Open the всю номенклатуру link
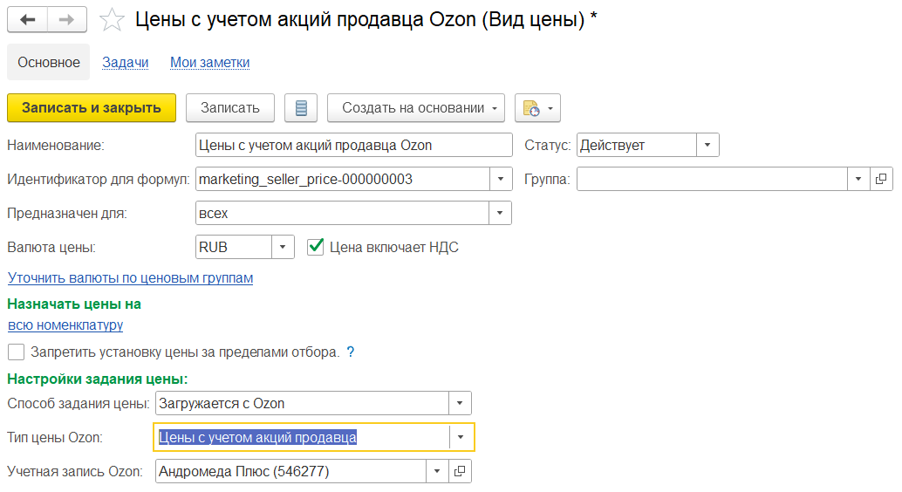Image resolution: width=902 pixels, height=492 pixels. coord(65,325)
